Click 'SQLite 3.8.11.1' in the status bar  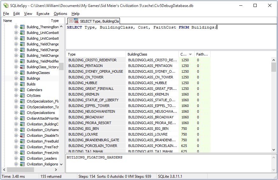pyautogui.click(x=170, y=177)
